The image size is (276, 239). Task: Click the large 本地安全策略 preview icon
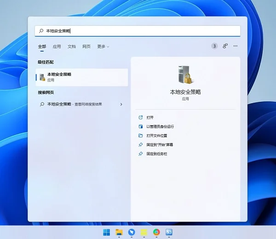coord(185,75)
